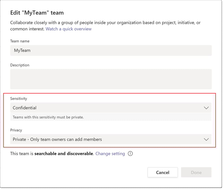Focus the Team name field containing MyTeam
The image size is (223, 189).
(111, 50)
